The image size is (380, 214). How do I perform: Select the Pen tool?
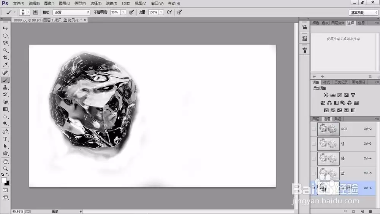coord(5,132)
